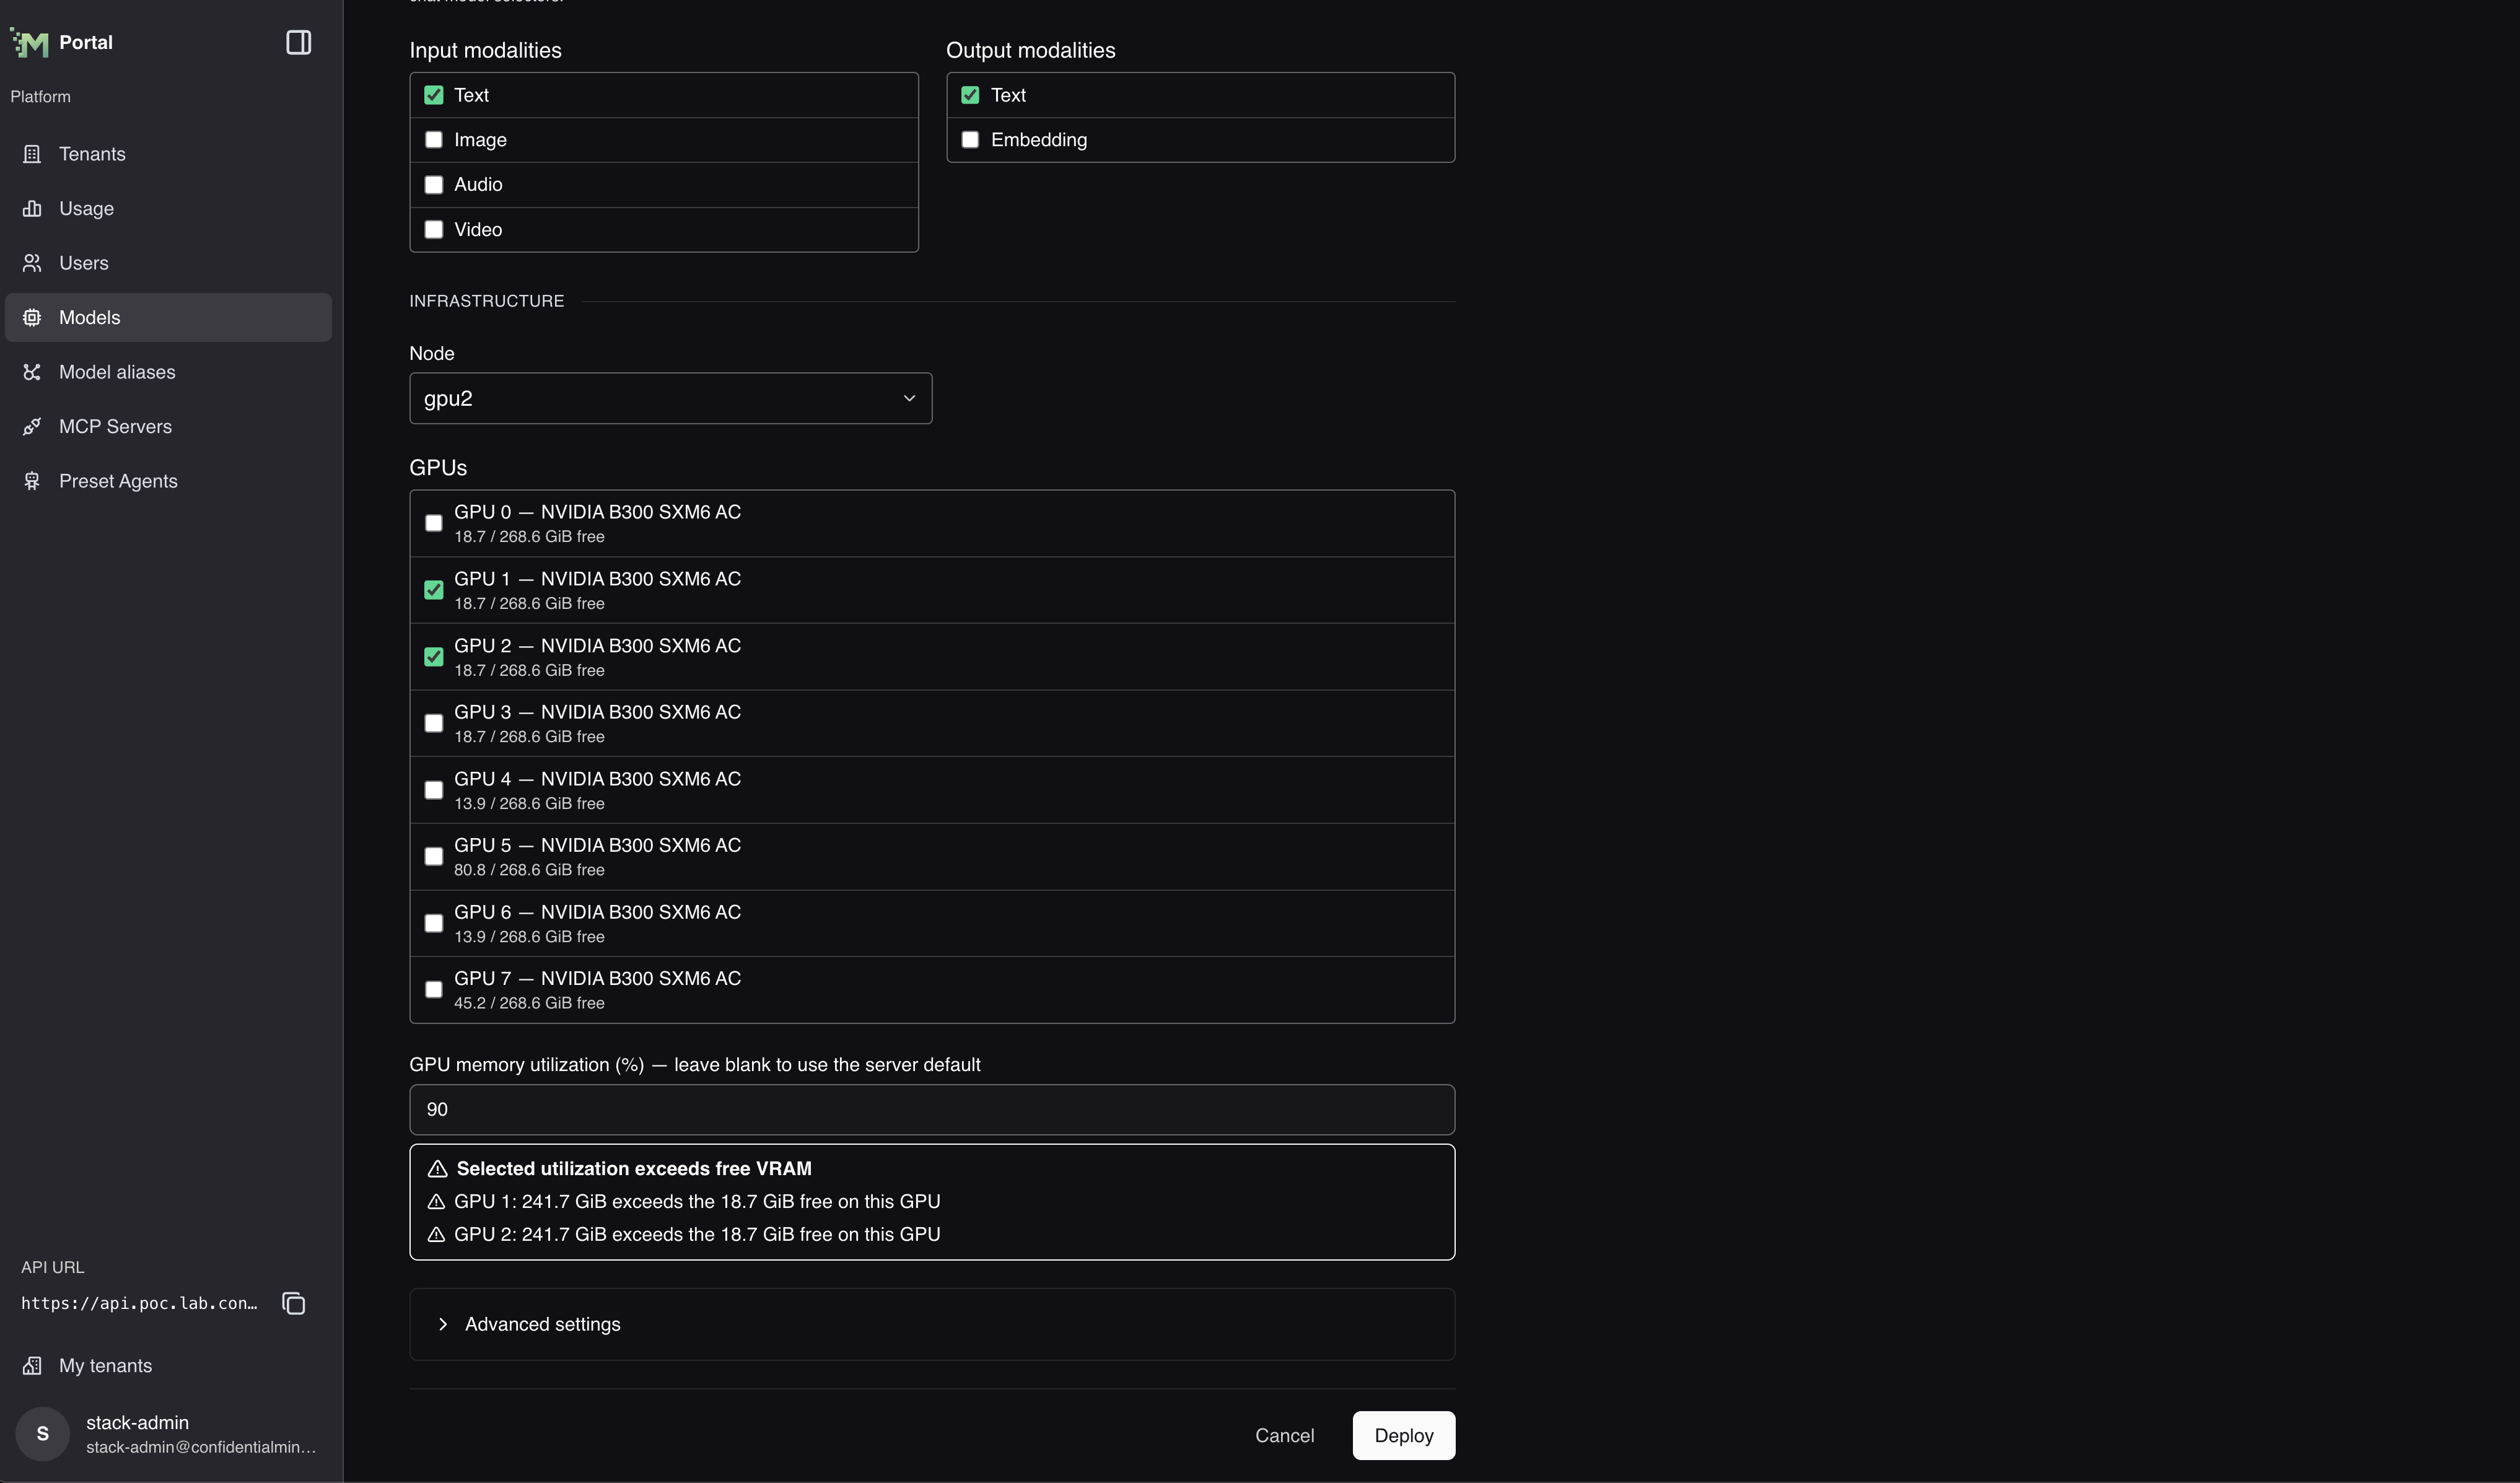Click the Preset Agents robot icon
The width and height of the screenshot is (2520, 1483).
(32, 481)
